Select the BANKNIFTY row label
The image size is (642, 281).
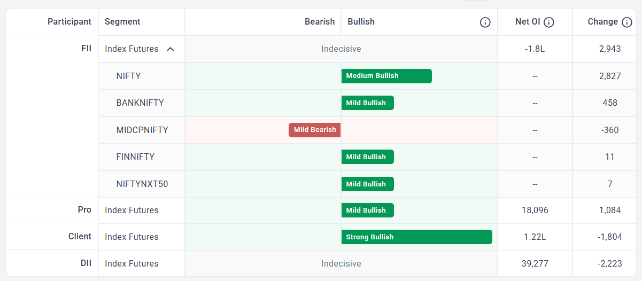click(x=140, y=103)
